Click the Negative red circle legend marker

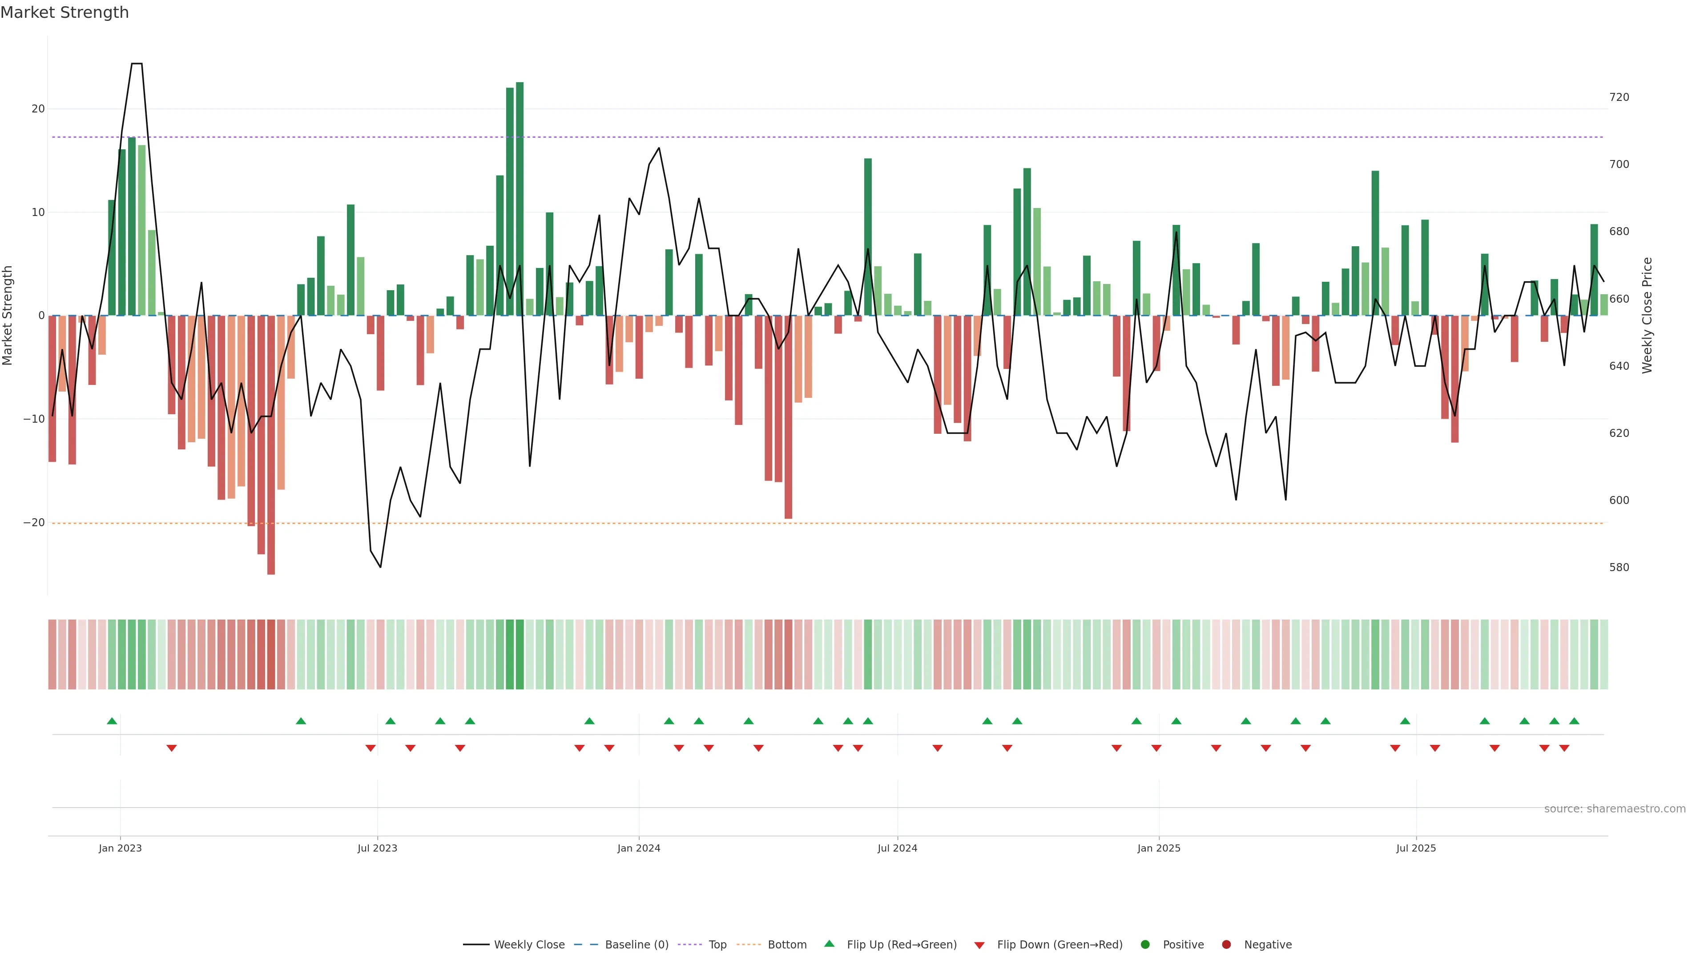(1226, 944)
